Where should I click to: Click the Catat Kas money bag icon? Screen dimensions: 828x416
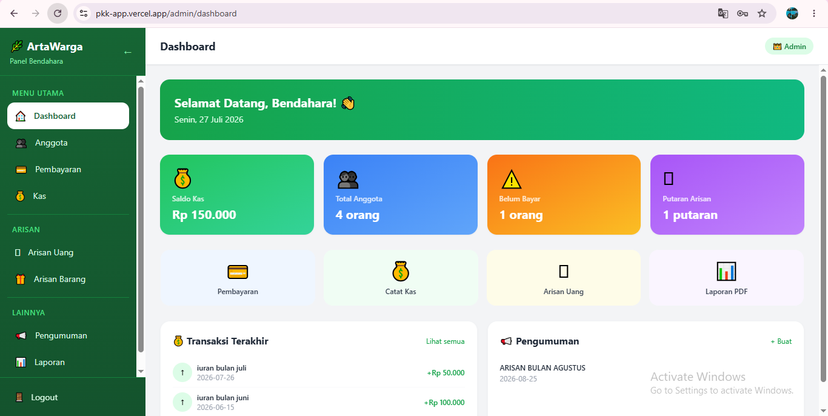401,271
